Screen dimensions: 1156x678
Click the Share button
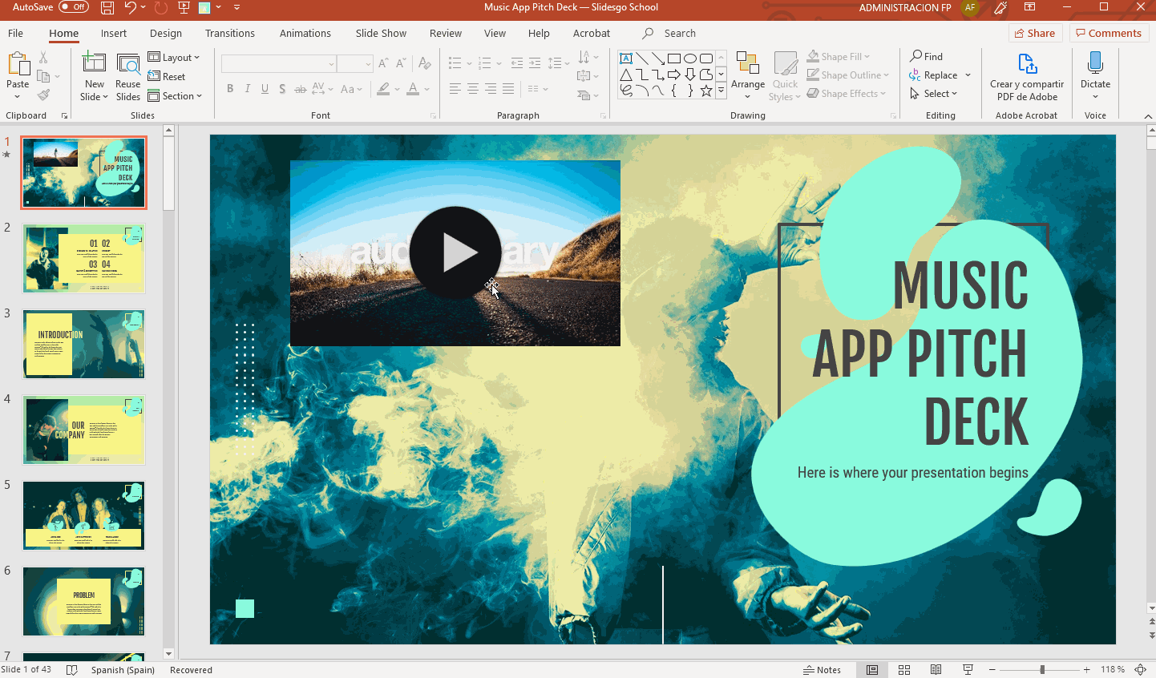tap(1035, 34)
